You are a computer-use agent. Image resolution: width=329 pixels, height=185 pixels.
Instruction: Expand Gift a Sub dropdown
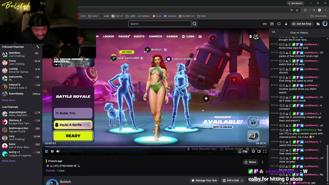click(233, 180)
